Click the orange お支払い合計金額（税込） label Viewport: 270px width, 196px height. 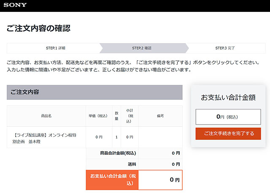(x=112, y=180)
